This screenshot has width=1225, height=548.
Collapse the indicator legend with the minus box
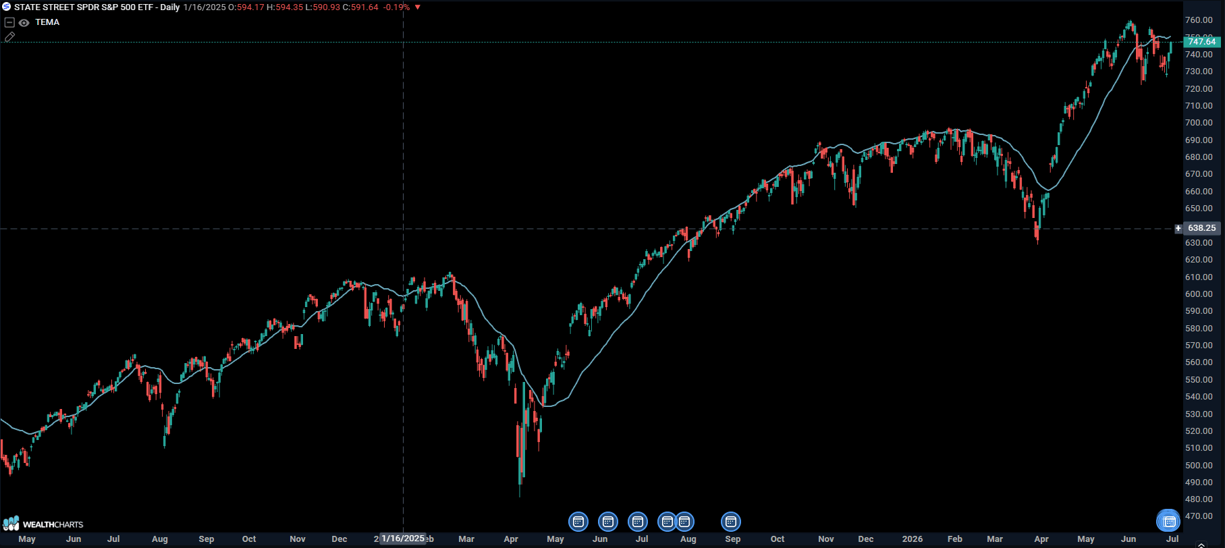[x=9, y=22]
